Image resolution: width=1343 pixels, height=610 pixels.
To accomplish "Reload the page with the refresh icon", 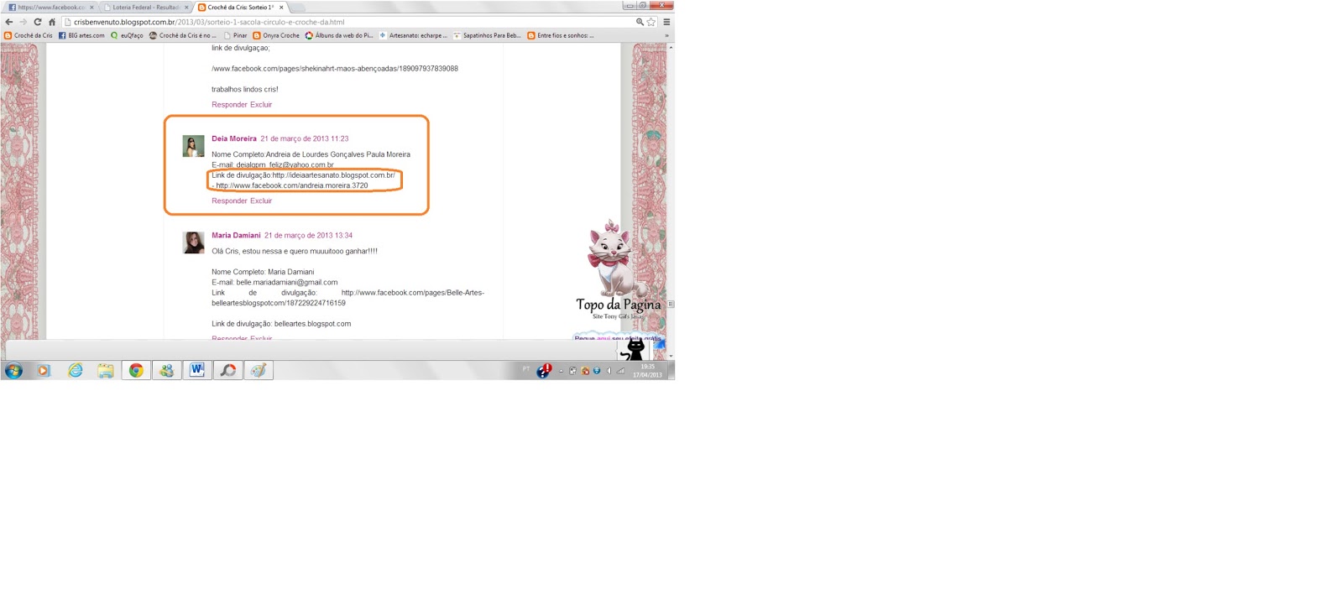I will pos(38,22).
